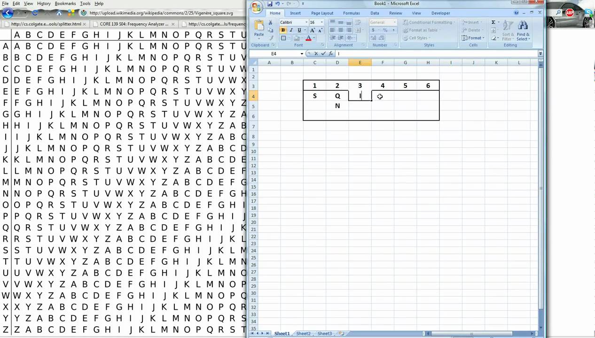Viewport: 595px width, 338px height.
Task: Select cell D5 containing N
Action: 337,106
